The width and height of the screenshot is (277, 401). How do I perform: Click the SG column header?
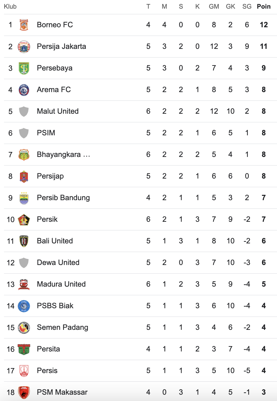(247, 7)
